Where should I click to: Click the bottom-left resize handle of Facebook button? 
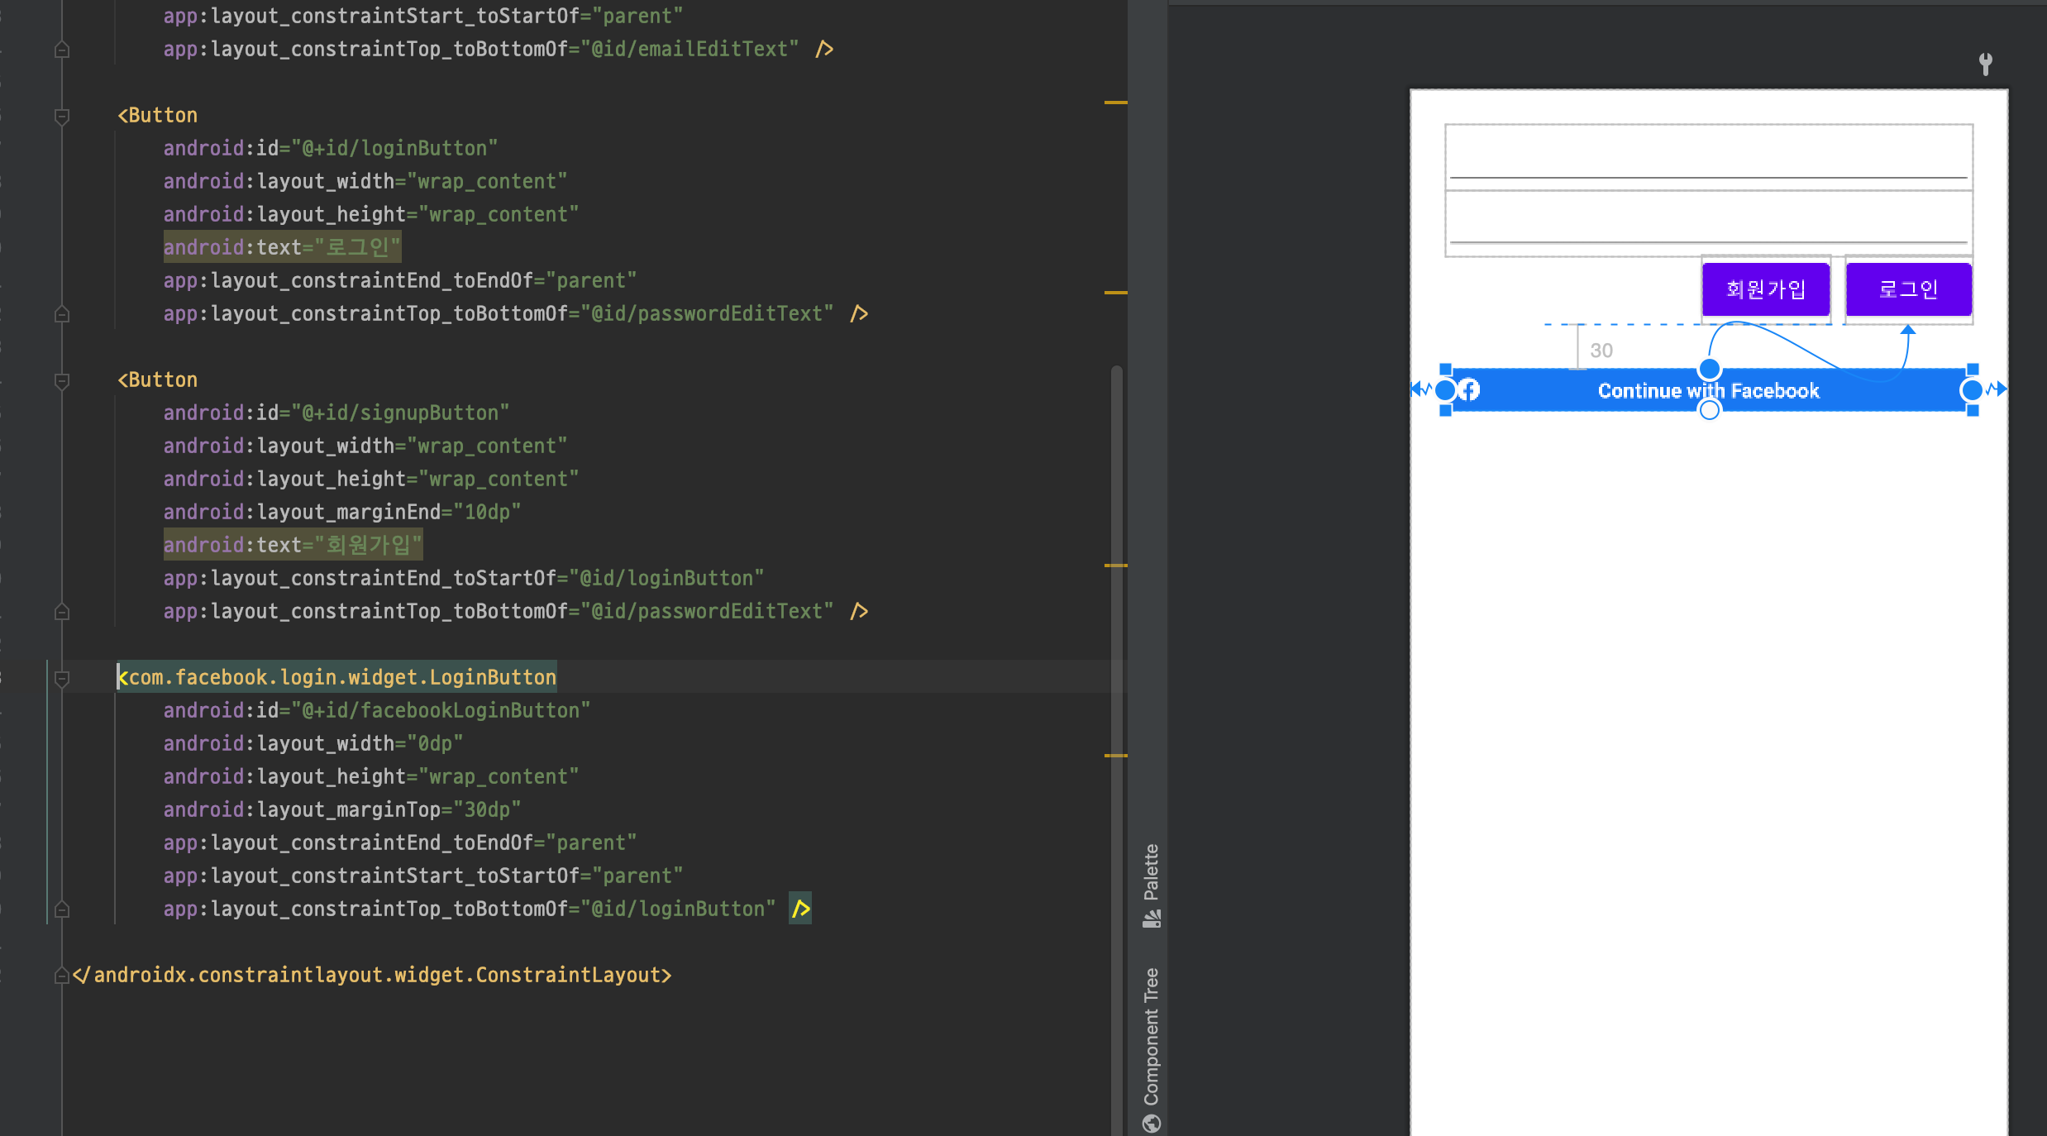(1445, 411)
